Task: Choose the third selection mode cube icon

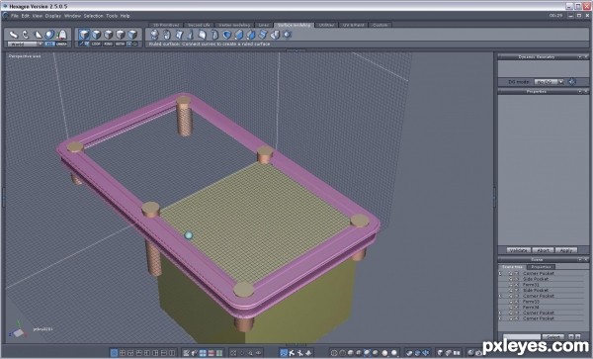Action: 109,35
